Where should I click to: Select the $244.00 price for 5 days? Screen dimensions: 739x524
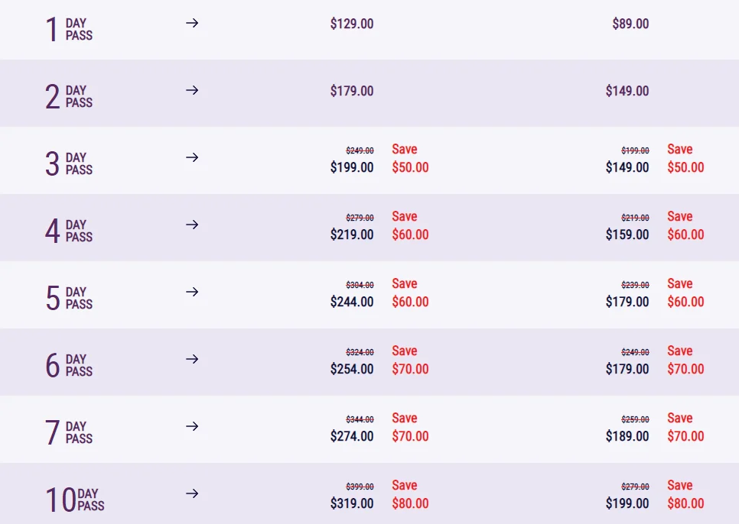click(x=352, y=302)
